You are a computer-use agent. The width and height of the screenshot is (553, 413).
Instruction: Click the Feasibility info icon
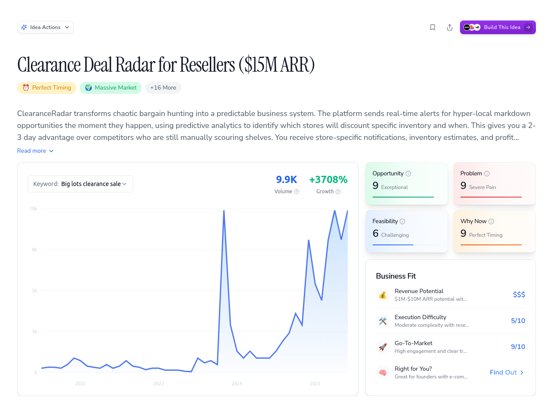(x=402, y=221)
